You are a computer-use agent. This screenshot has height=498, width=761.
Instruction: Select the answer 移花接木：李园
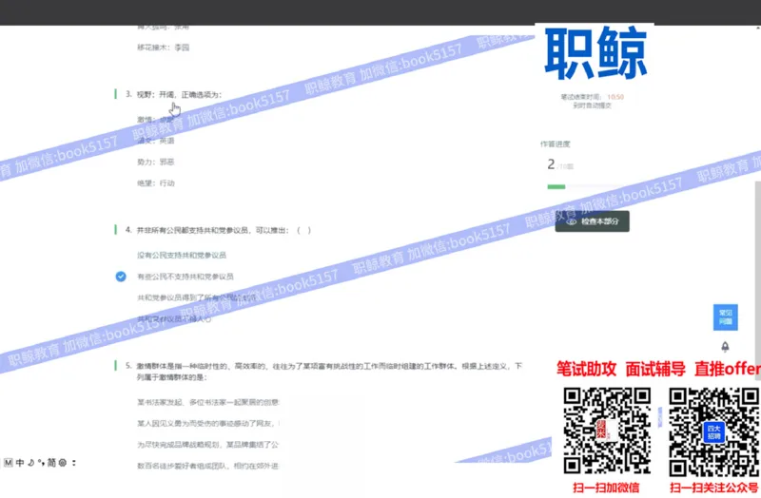(x=163, y=48)
